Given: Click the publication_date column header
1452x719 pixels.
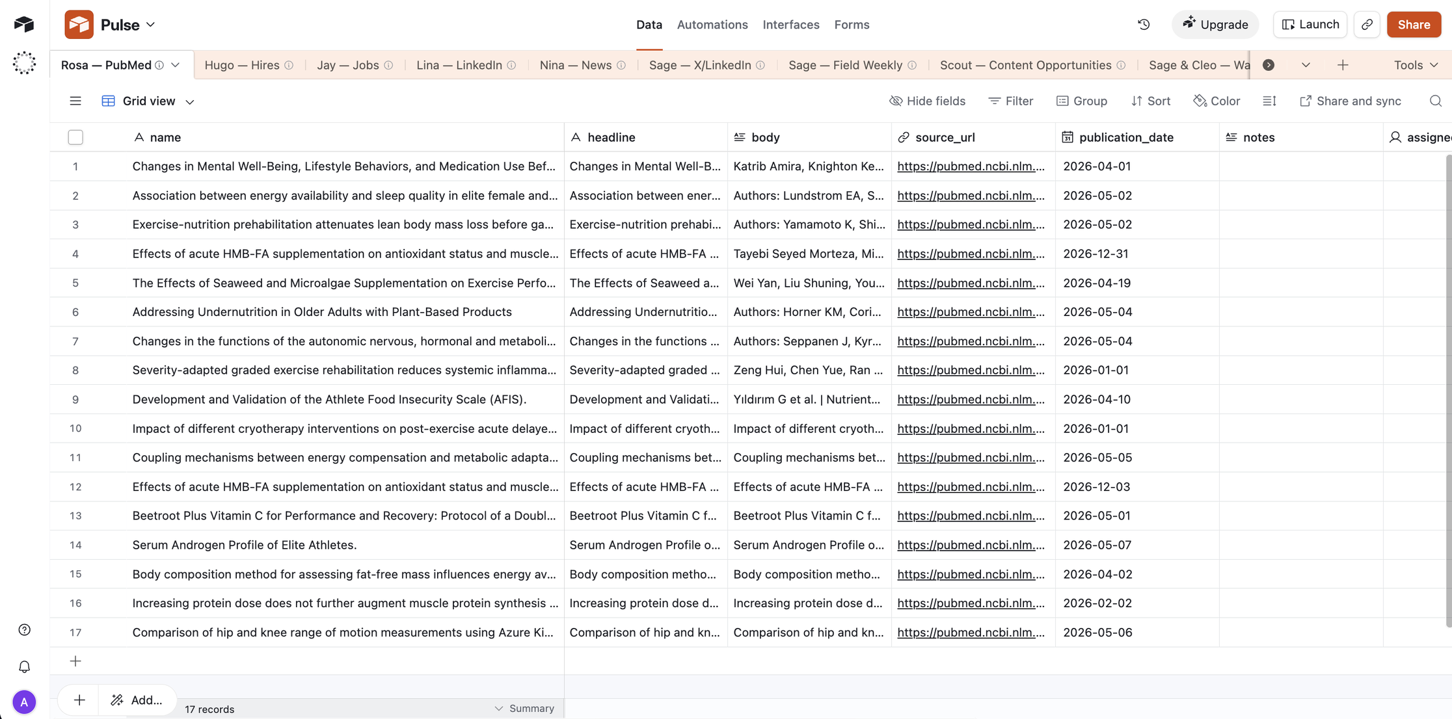Looking at the screenshot, I should [1137, 137].
